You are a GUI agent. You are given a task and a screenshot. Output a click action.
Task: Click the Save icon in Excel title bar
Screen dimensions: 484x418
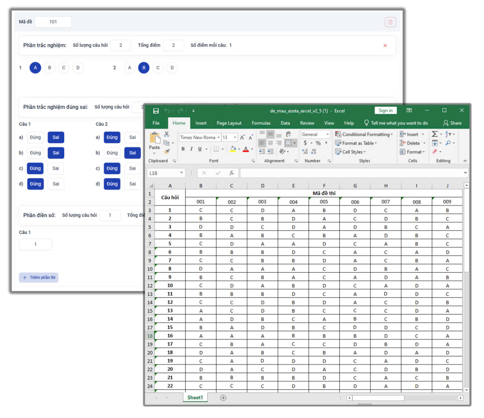[156, 111]
